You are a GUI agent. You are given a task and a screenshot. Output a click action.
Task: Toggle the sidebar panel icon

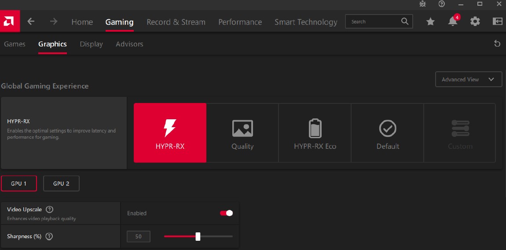pos(497,22)
